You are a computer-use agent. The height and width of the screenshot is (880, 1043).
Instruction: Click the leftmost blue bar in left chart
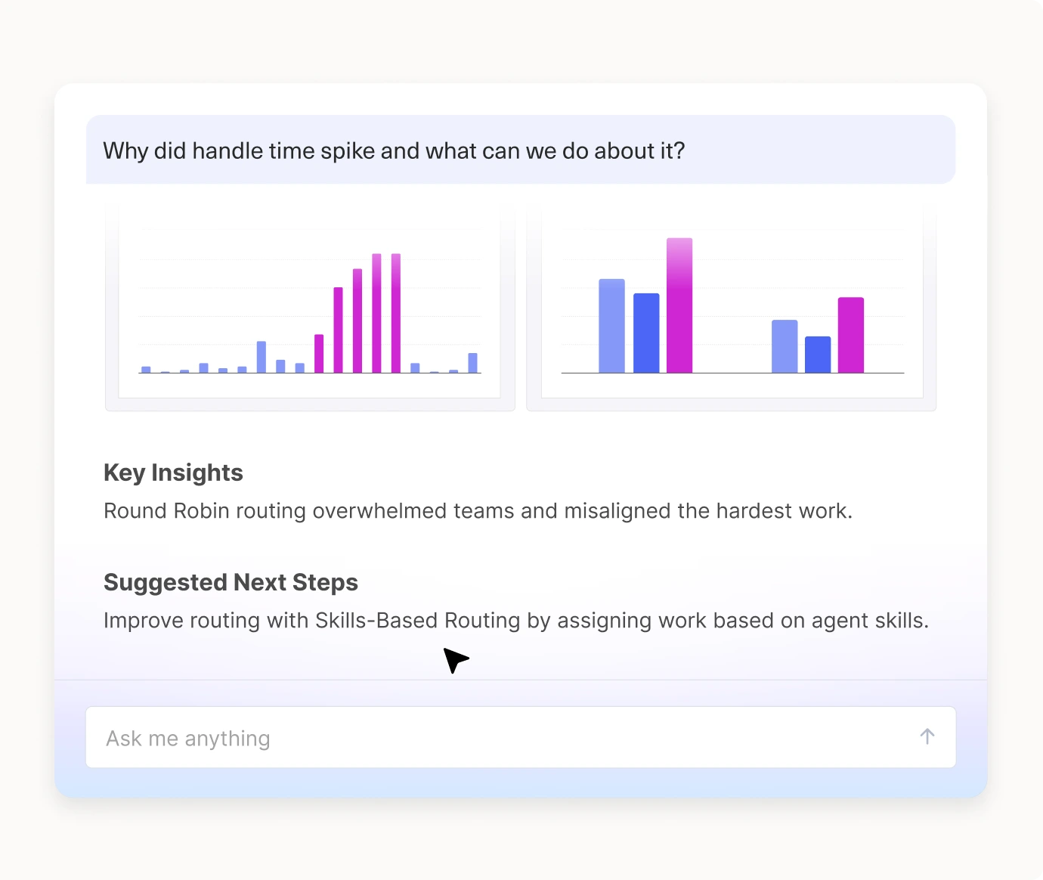(146, 370)
